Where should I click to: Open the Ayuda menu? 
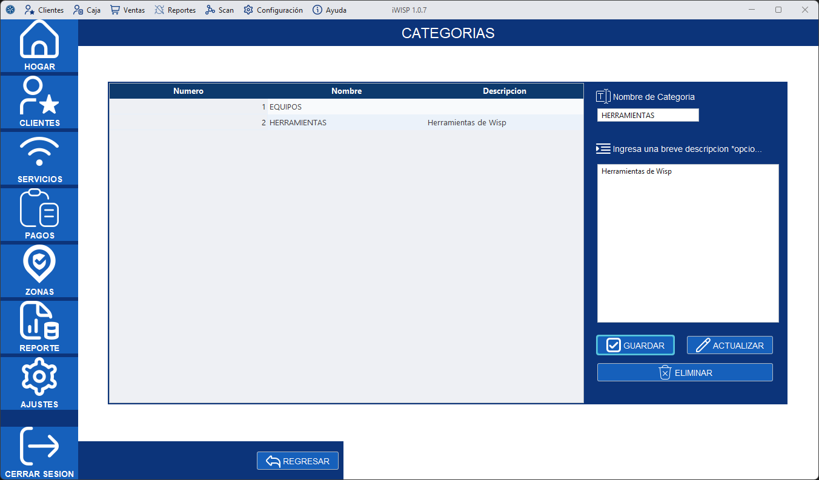[329, 10]
